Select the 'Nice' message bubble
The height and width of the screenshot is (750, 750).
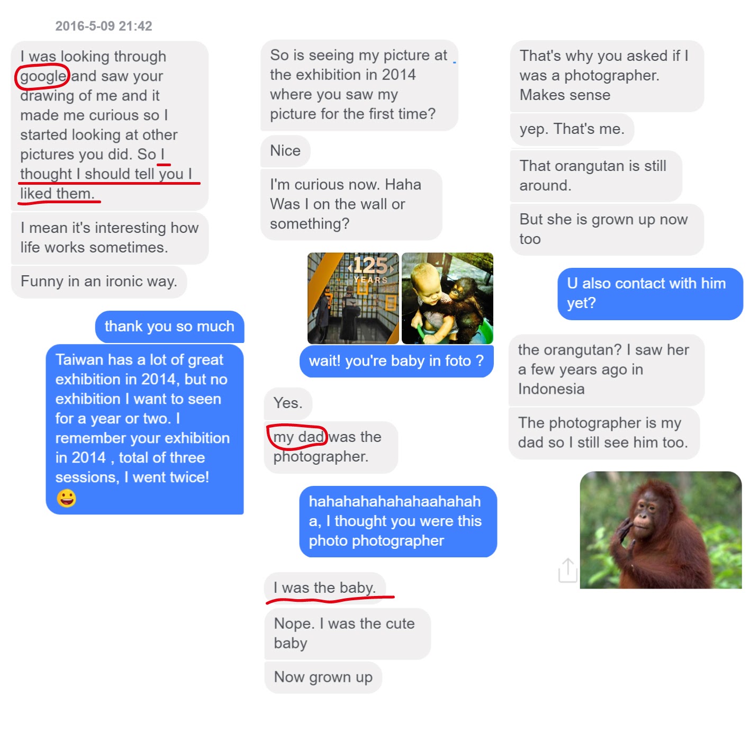pos(285,151)
